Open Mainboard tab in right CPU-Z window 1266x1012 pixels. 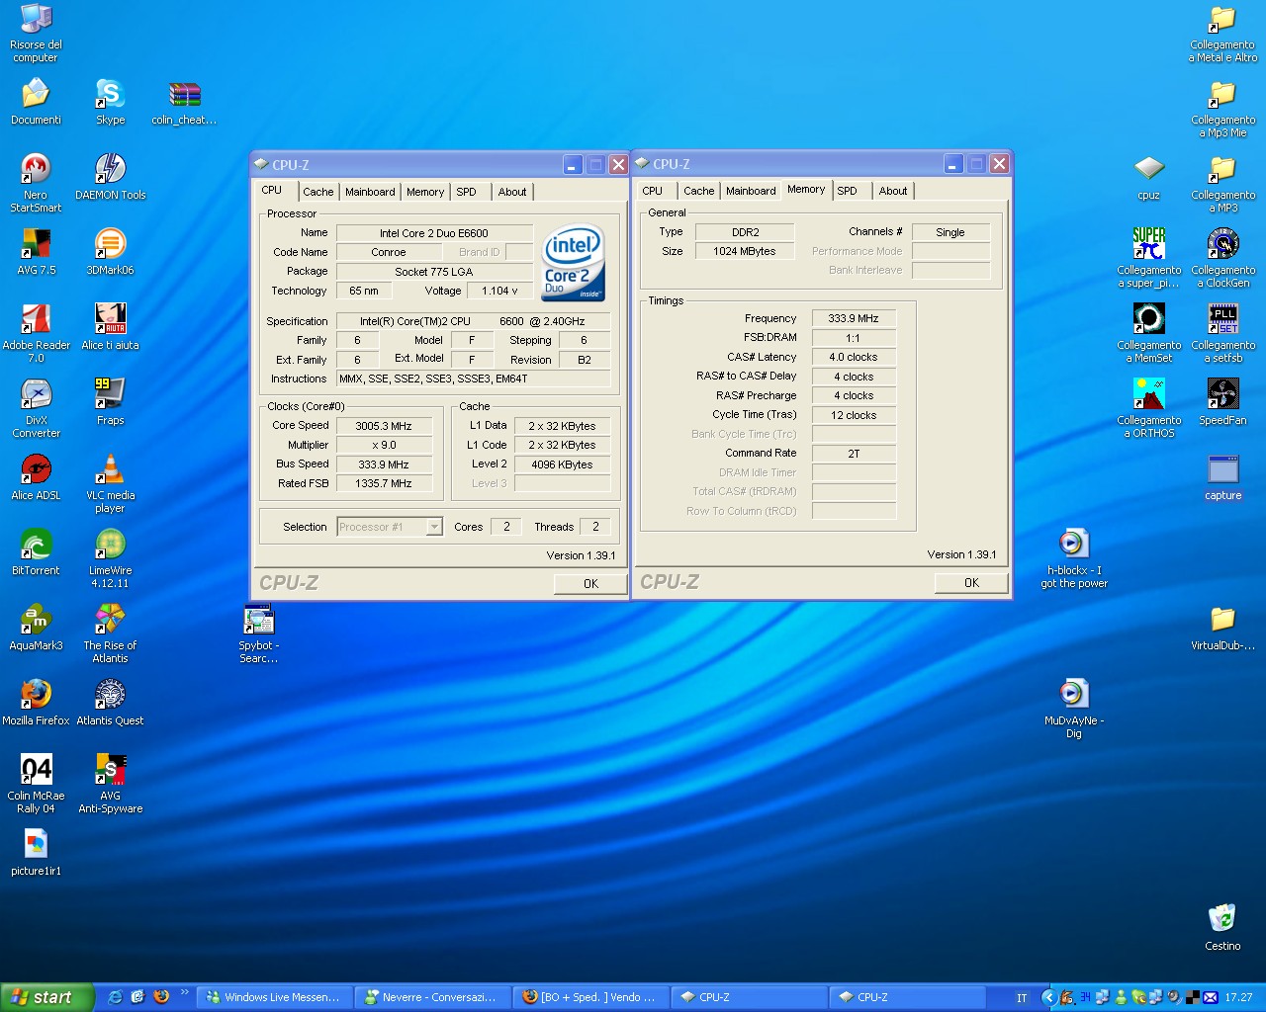coord(751,191)
